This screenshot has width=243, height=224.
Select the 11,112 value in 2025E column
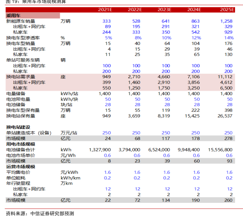tap(226, 77)
